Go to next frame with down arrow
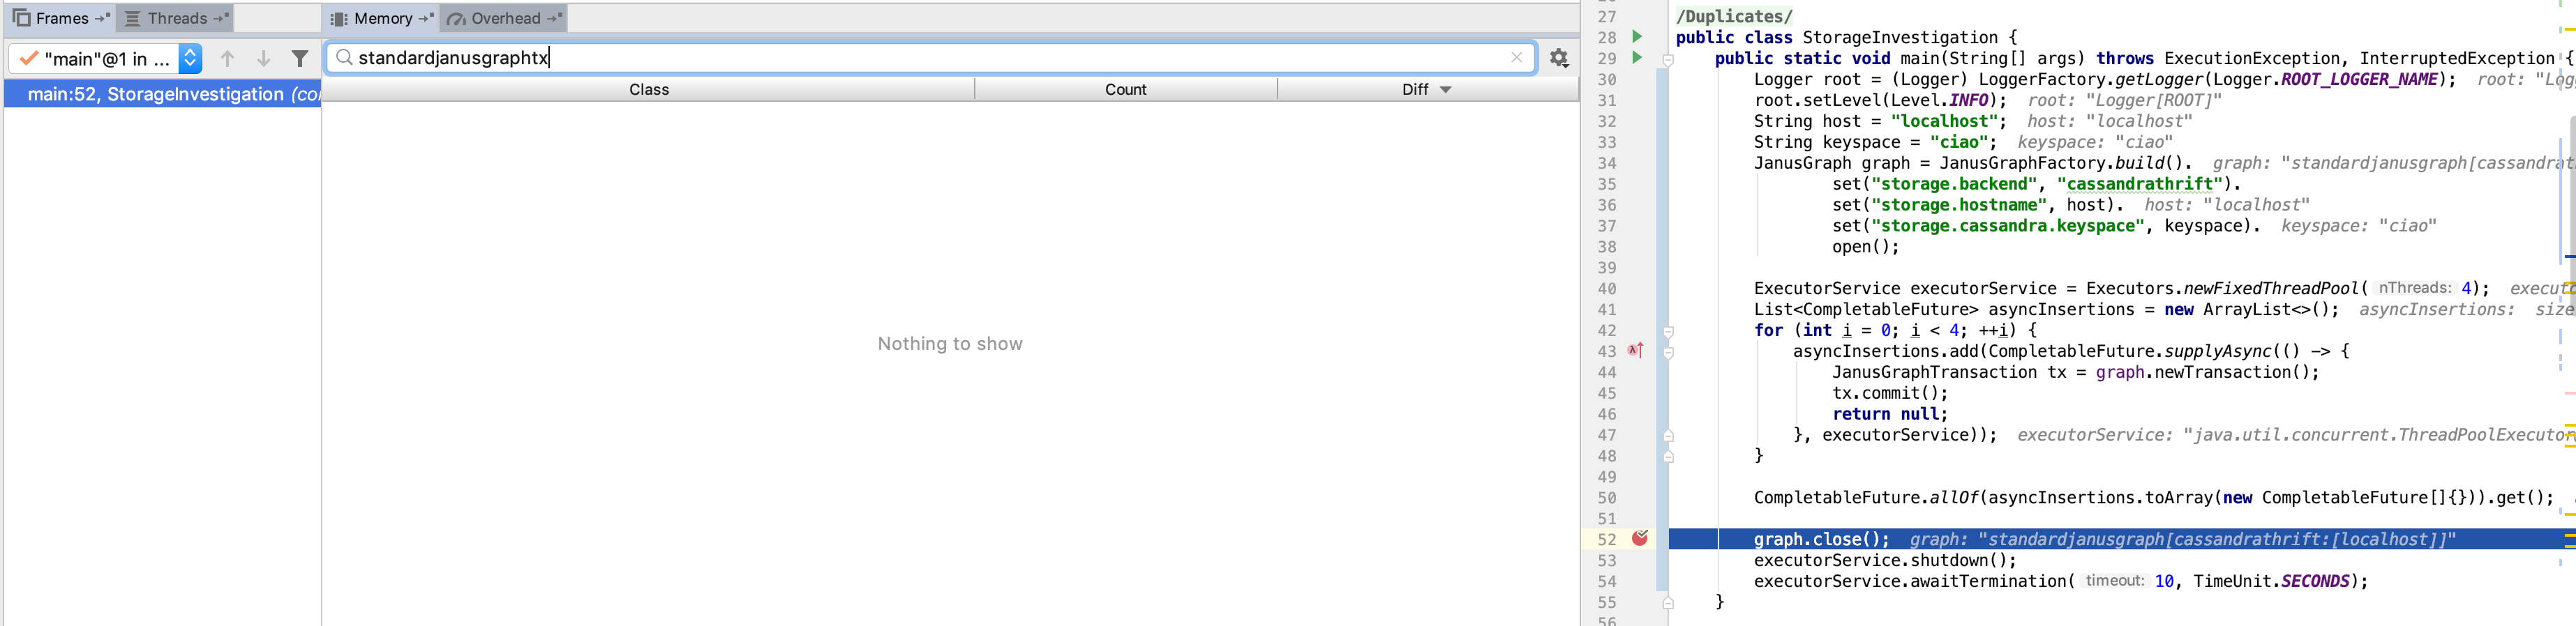This screenshot has width=2576, height=626. [263, 59]
